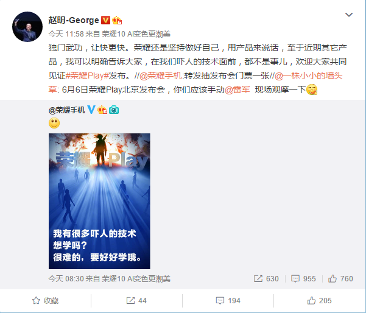Repost this post via the 44 button
Viewport: 366px width, 313px height.
(x=136, y=301)
